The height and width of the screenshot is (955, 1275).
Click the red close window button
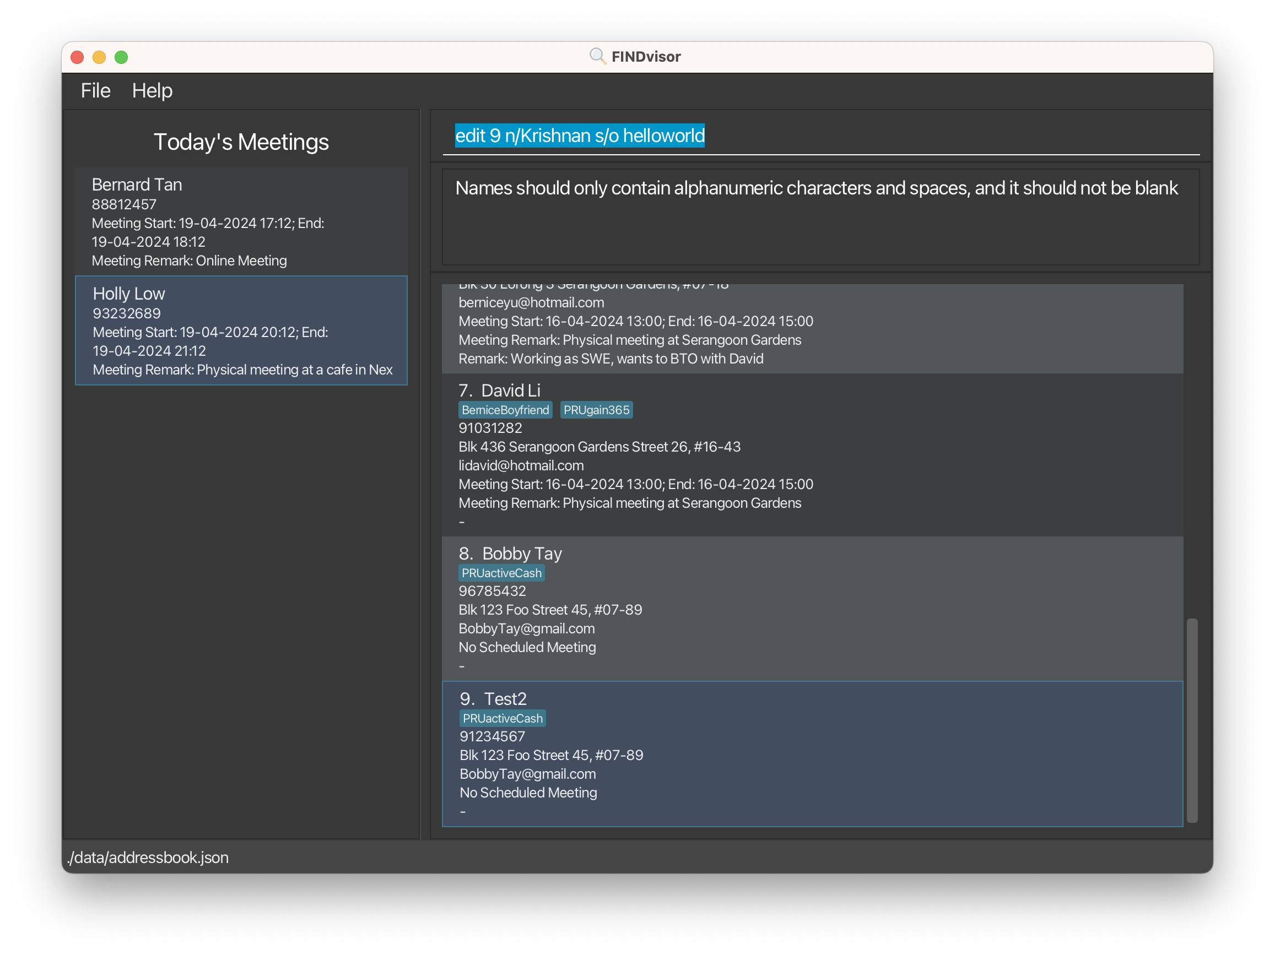77,57
